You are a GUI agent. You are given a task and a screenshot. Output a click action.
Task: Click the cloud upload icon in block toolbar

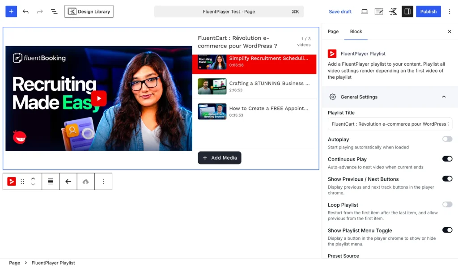pos(85,182)
